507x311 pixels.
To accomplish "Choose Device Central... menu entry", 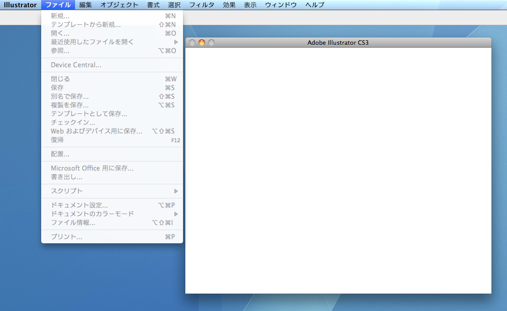I will [x=112, y=65].
